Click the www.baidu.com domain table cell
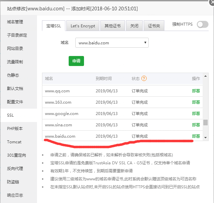The width and height of the screenshot is (214, 203). (60, 136)
